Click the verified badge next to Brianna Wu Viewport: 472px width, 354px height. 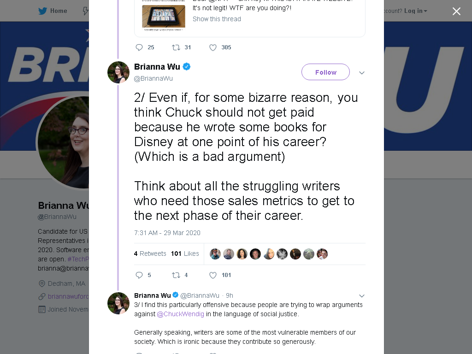(x=187, y=66)
